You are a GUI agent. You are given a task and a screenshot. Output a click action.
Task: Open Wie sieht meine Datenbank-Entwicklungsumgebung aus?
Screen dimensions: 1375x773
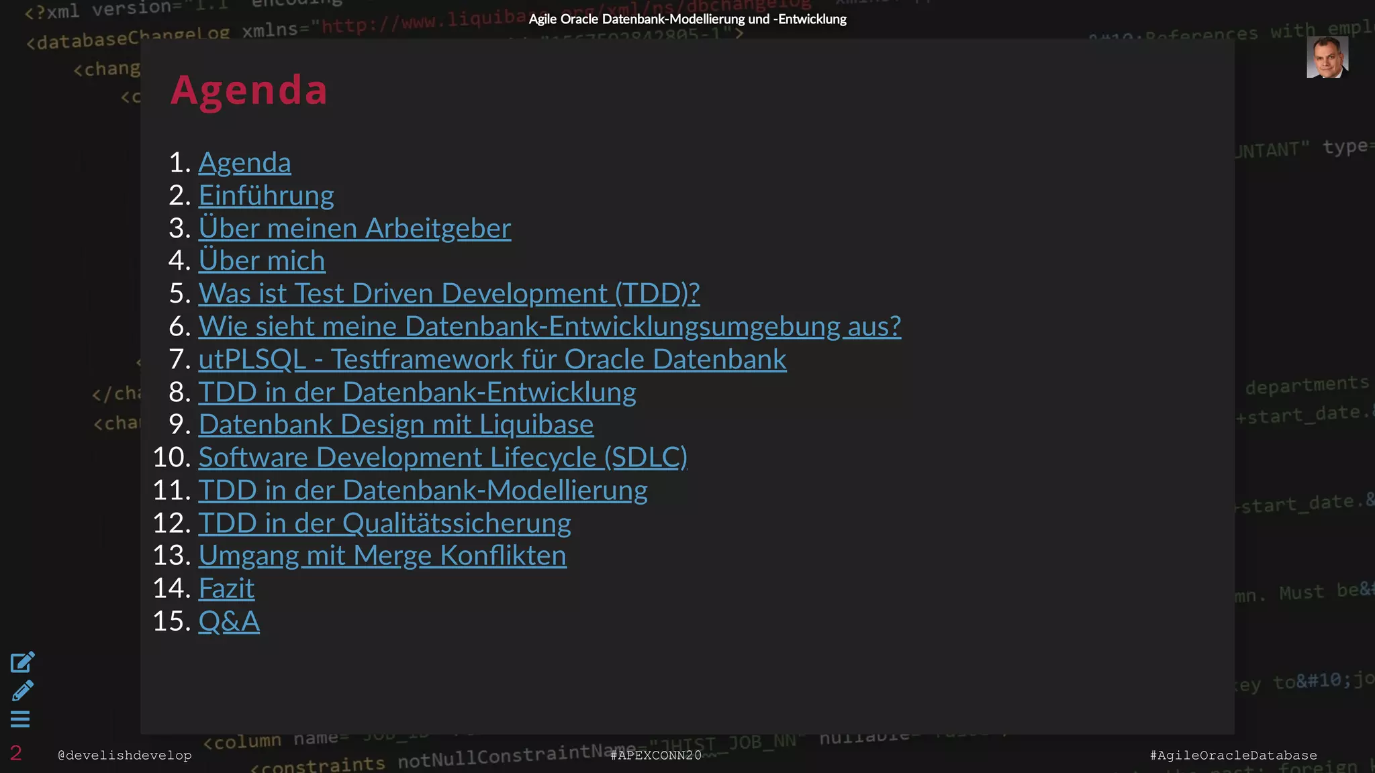tap(550, 326)
